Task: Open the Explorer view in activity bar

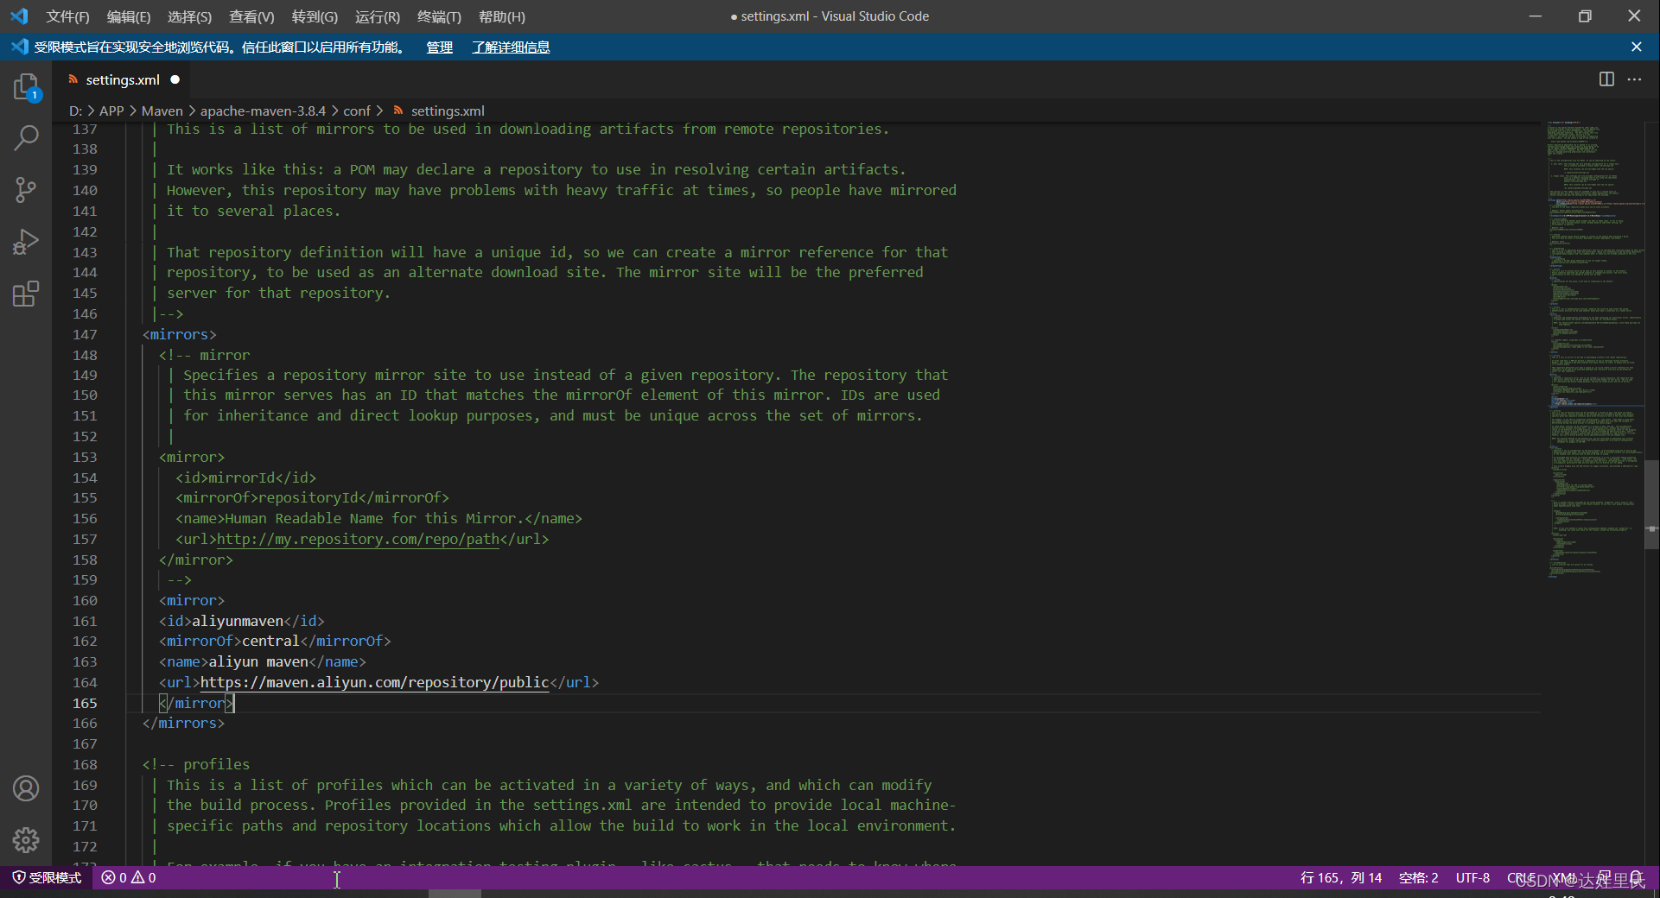Action: coord(26,86)
